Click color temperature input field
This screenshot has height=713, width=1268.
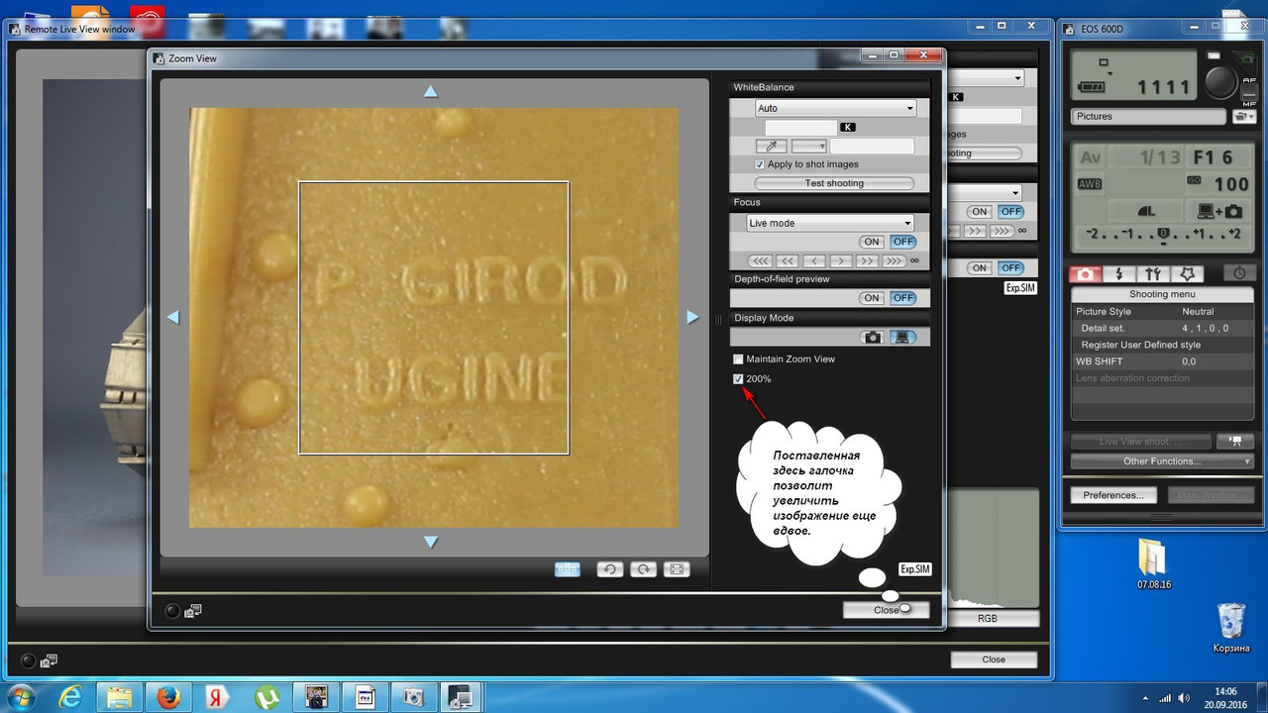pyautogui.click(x=800, y=128)
